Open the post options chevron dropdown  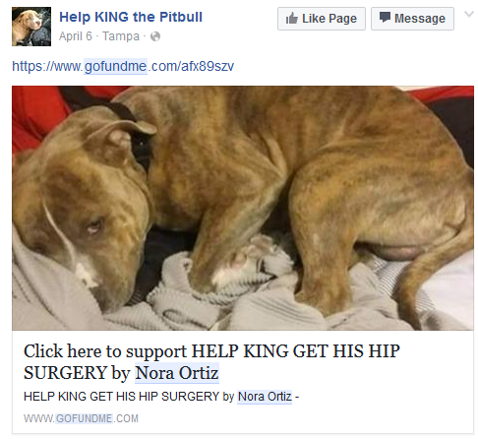(469, 14)
